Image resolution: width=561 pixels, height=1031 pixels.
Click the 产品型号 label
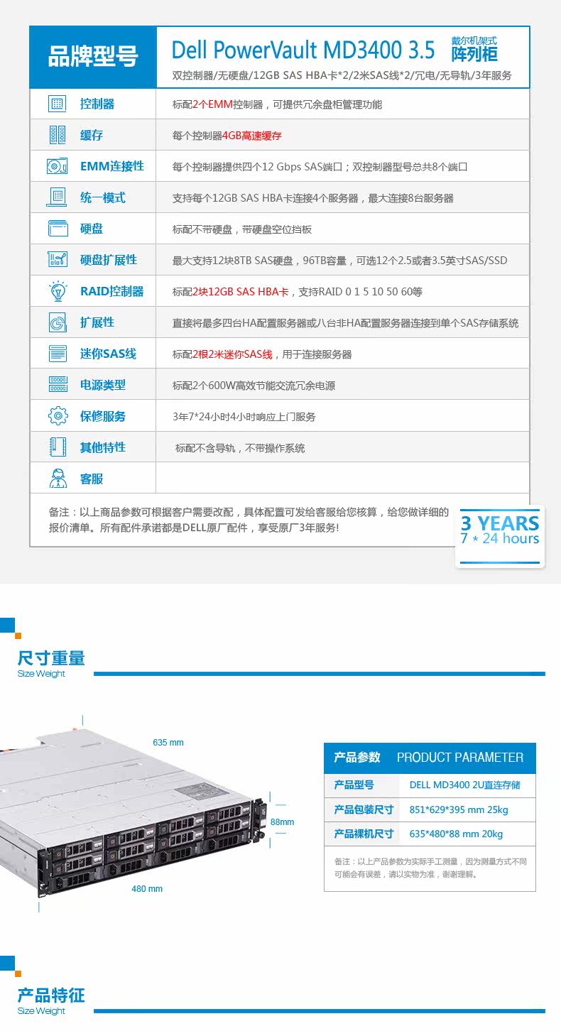pos(354,785)
